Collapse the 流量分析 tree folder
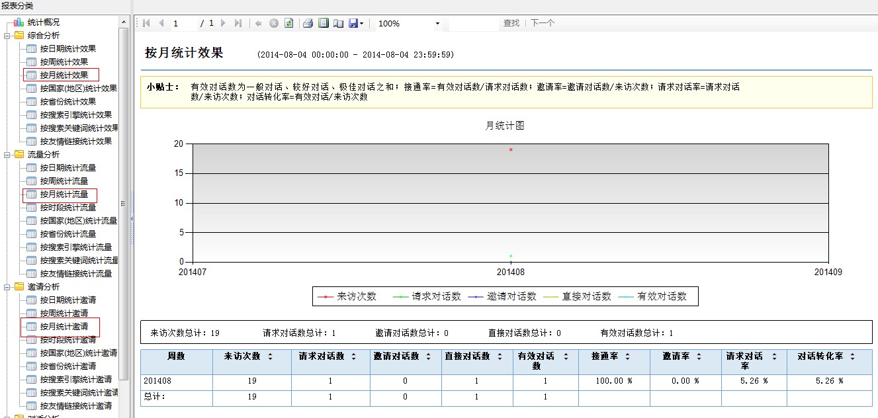The width and height of the screenshot is (878, 418). coord(7,155)
